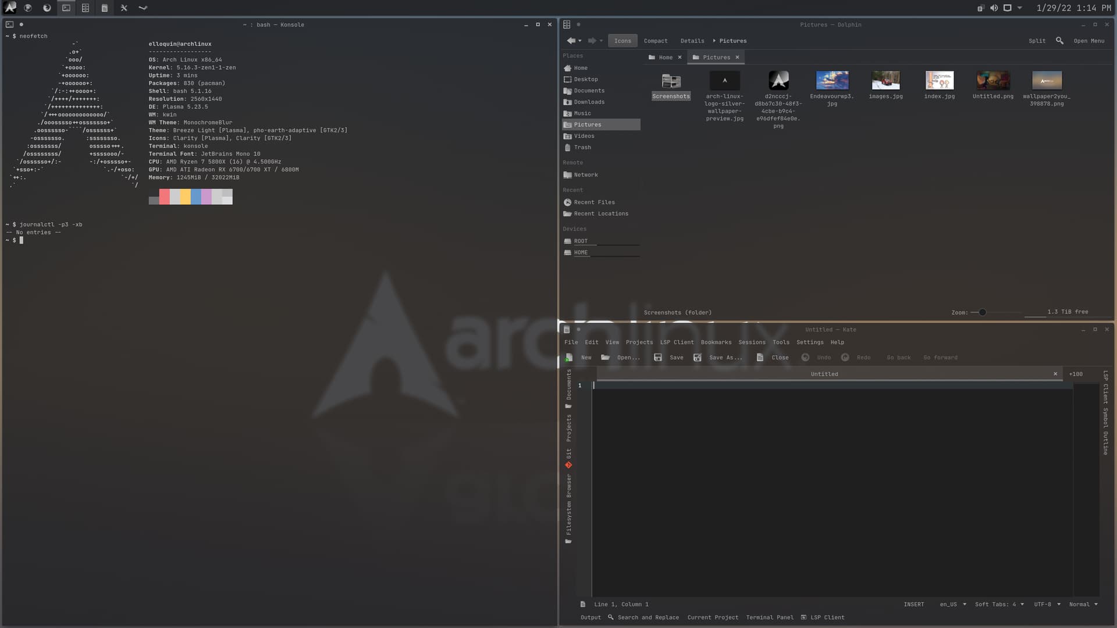Switch Dolphin to Compact view mode

[x=656, y=40]
